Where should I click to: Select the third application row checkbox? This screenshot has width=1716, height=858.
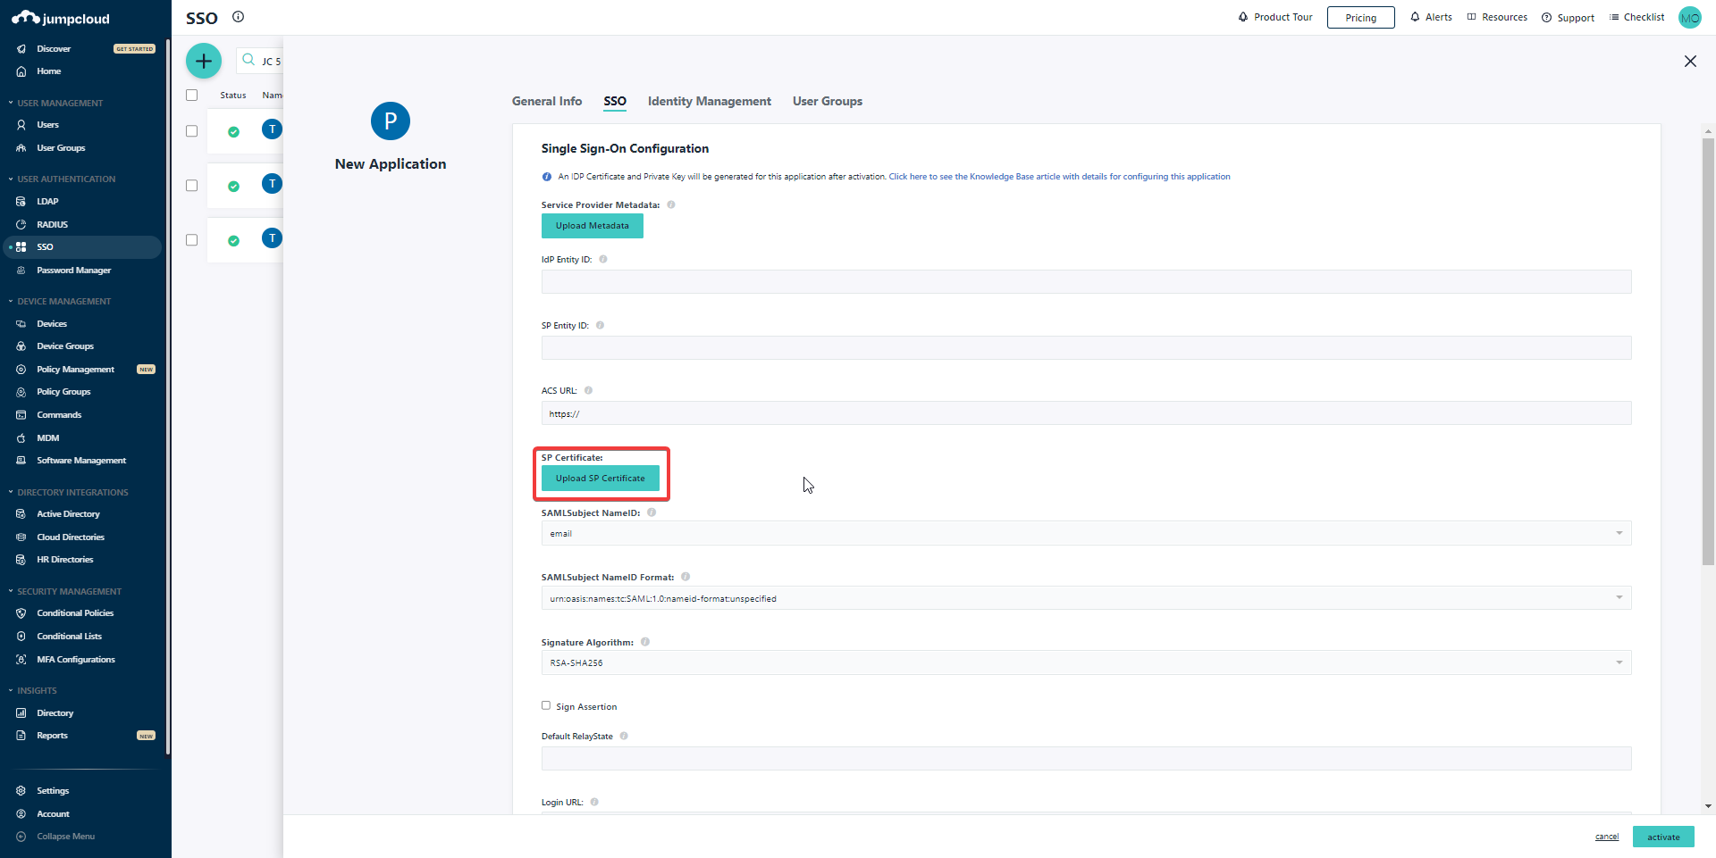[191, 240]
